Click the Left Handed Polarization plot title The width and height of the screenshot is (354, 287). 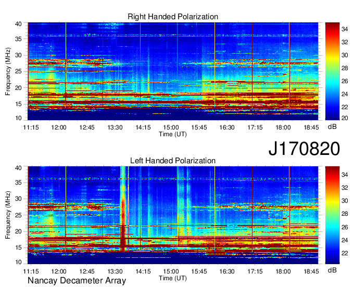(173, 161)
